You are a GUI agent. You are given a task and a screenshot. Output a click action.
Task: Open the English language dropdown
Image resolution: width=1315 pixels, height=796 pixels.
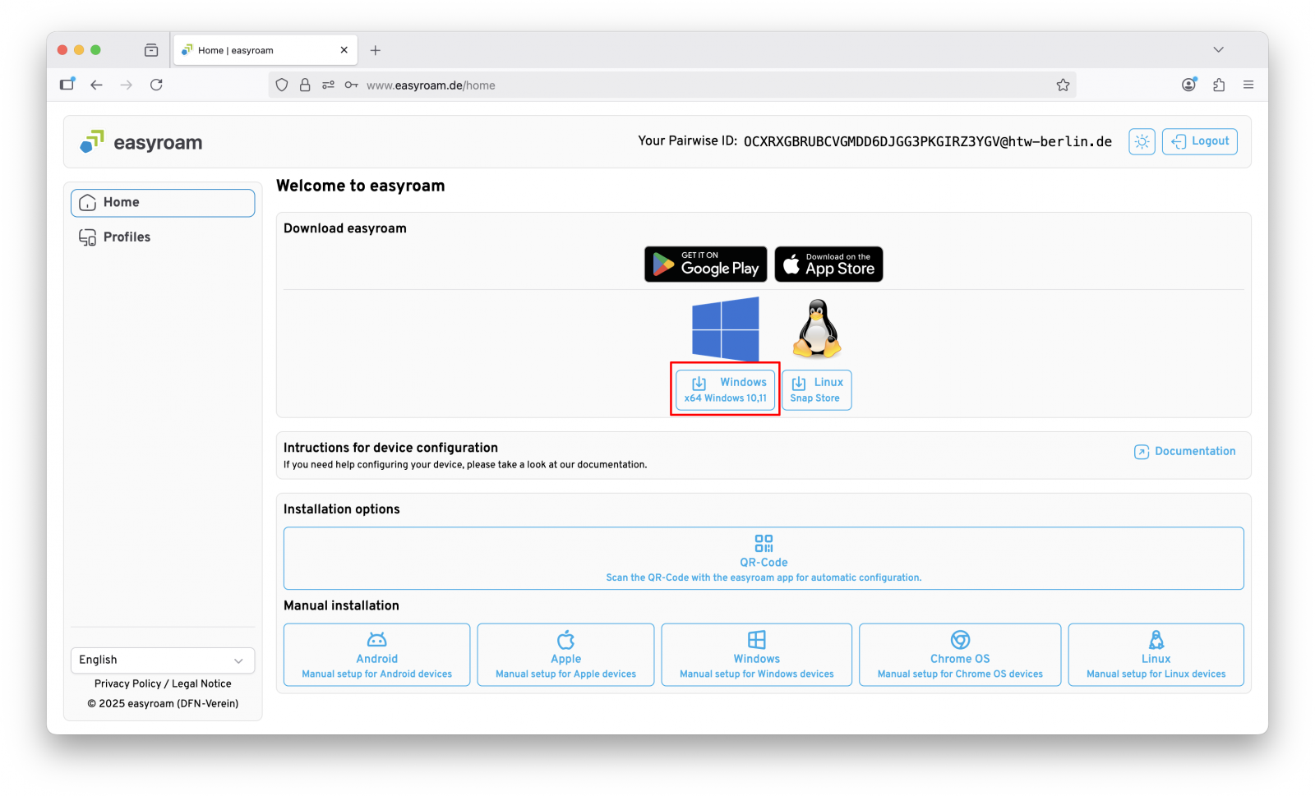163,660
